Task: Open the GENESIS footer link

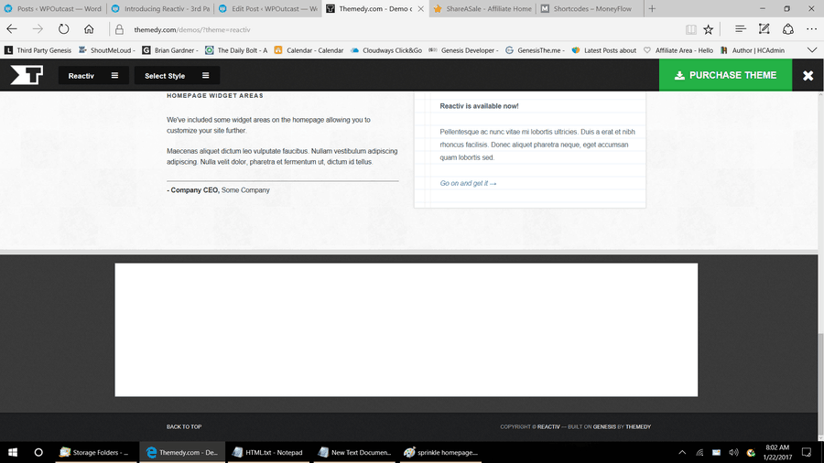Action: [x=604, y=426]
